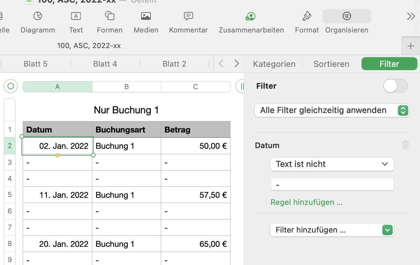The height and width of the screenshot is (265, 420).
Task: Toggle the Filter switch on
Action: click(395, 86)
